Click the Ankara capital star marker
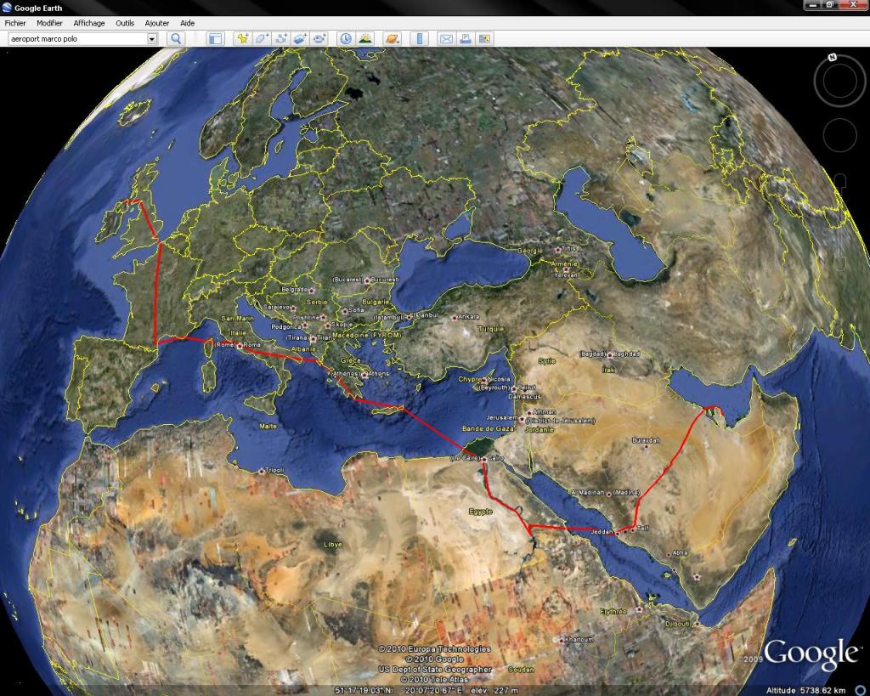This screenshot has height=696, width=870. pyautogui.click(x=455, y=318)
